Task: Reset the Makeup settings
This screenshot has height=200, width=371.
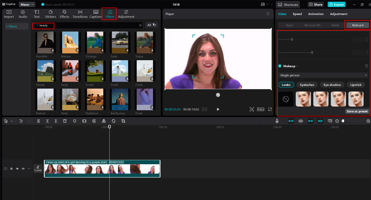Action: tap(366, 66)
